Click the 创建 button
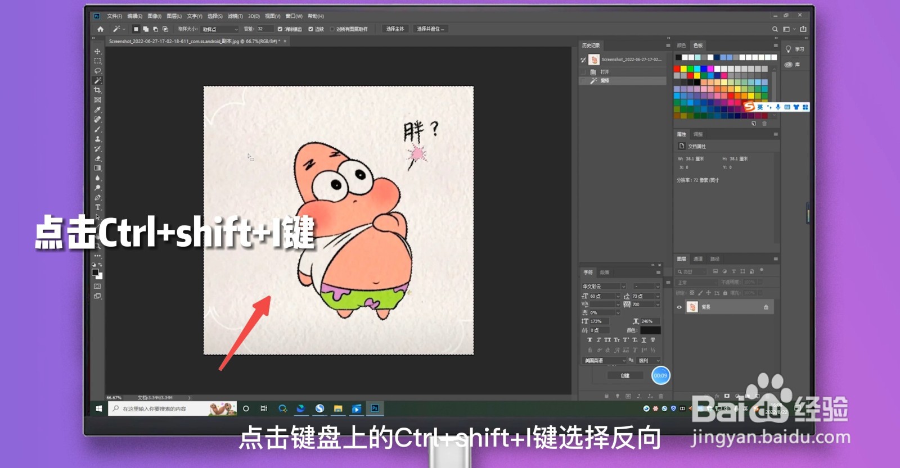The image size is (900, 468). pos(625,375)
